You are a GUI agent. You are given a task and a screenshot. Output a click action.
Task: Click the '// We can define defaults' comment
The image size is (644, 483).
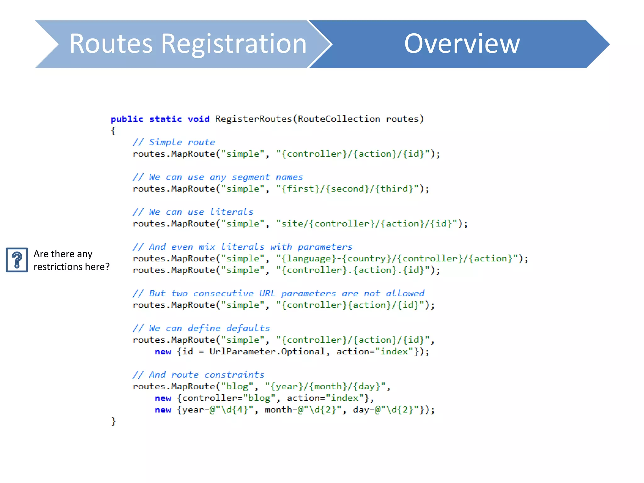point(201,328)
